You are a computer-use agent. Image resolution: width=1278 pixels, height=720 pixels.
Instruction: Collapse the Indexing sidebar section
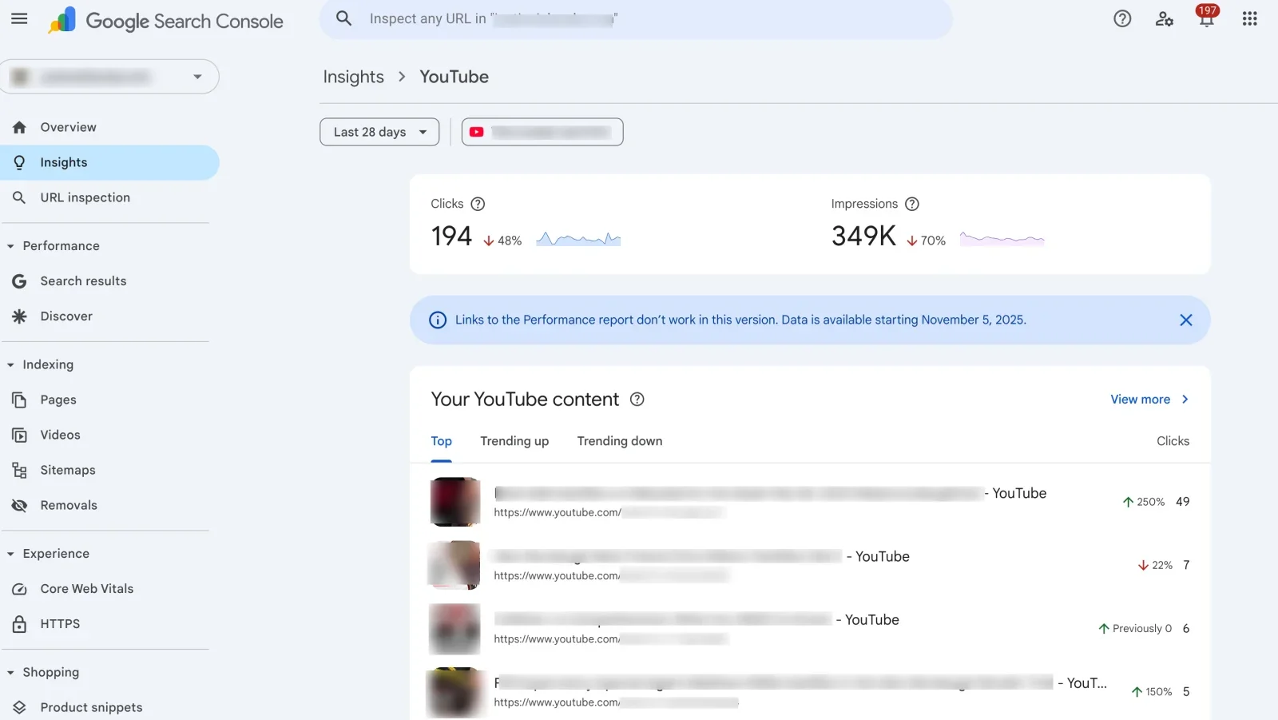(11, 365)
